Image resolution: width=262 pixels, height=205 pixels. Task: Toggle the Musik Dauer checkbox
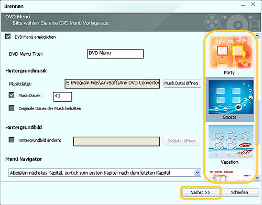[12, 95]
